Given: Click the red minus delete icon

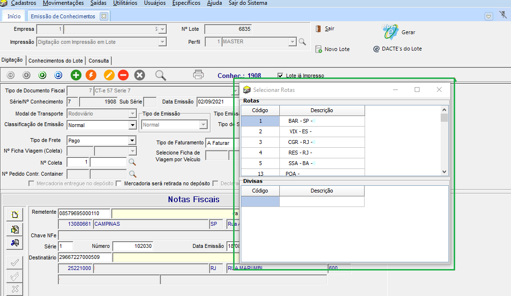Looking at the screenshot, I should pyautogui.click(x=123, y=75).
